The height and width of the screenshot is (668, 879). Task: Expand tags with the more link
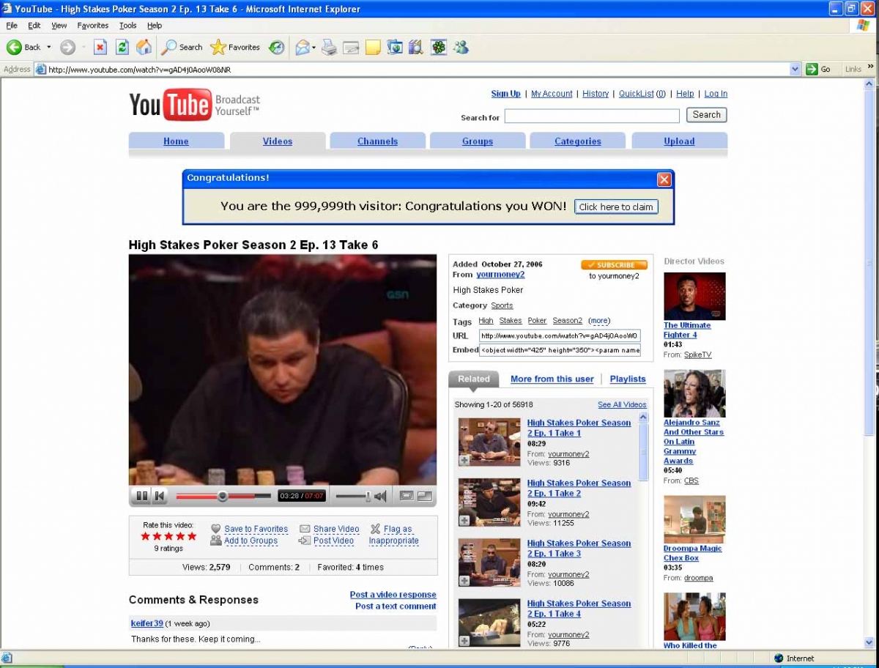[x=599, y=321]
